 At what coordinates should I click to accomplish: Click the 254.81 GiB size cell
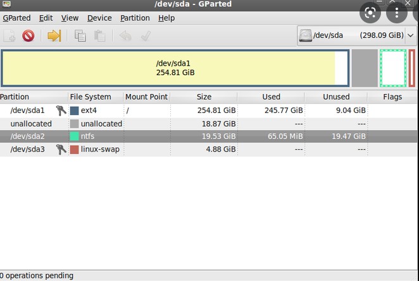pos(216,111)
